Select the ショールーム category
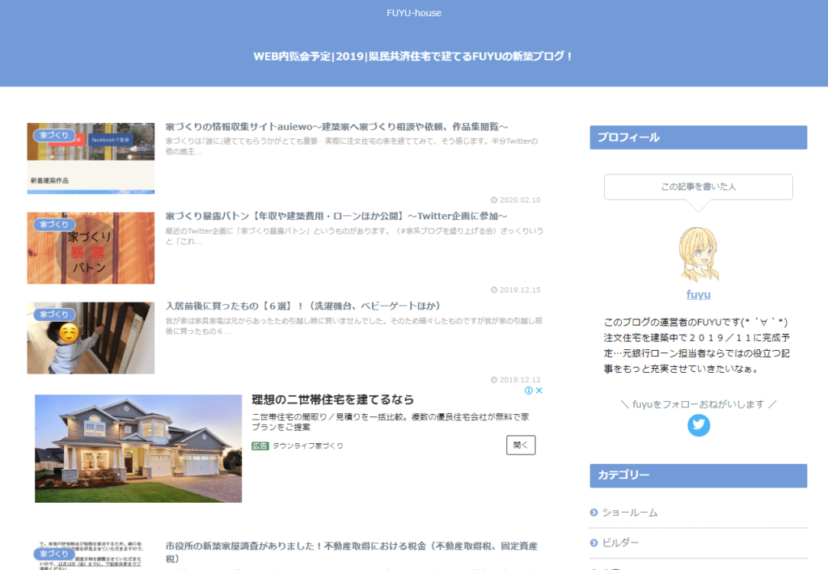828x570 pixels. [x=630, y=513]
